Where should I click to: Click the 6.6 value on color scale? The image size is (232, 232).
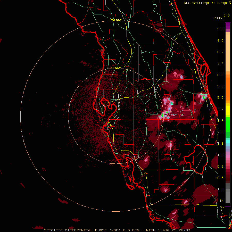[x=220, y=75]
